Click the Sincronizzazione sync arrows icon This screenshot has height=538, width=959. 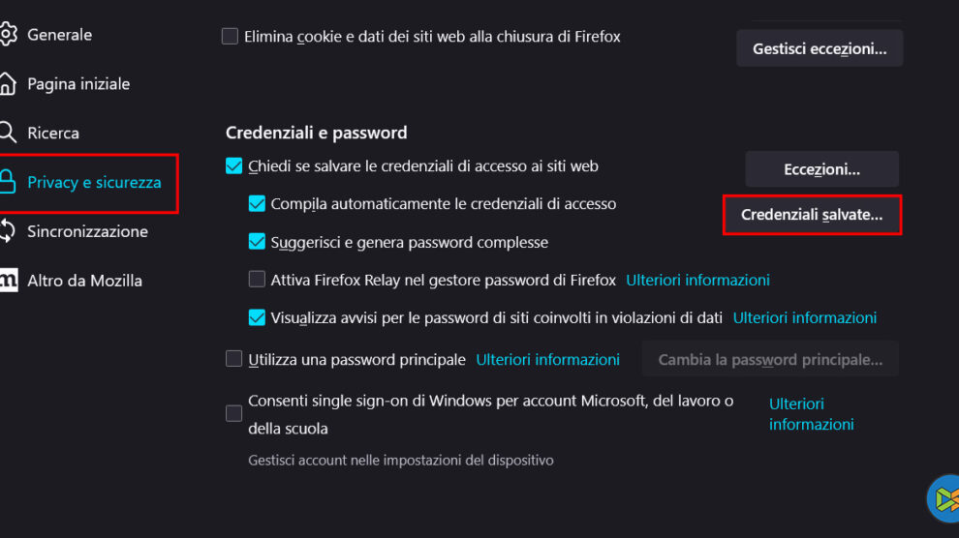[8, 231]
